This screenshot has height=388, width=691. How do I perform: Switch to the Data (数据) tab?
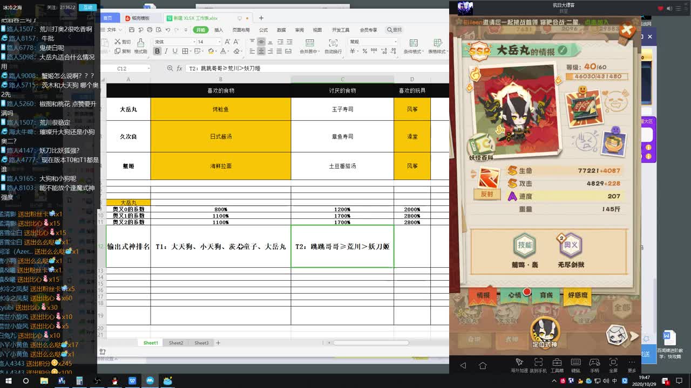[x=281, y=30]
